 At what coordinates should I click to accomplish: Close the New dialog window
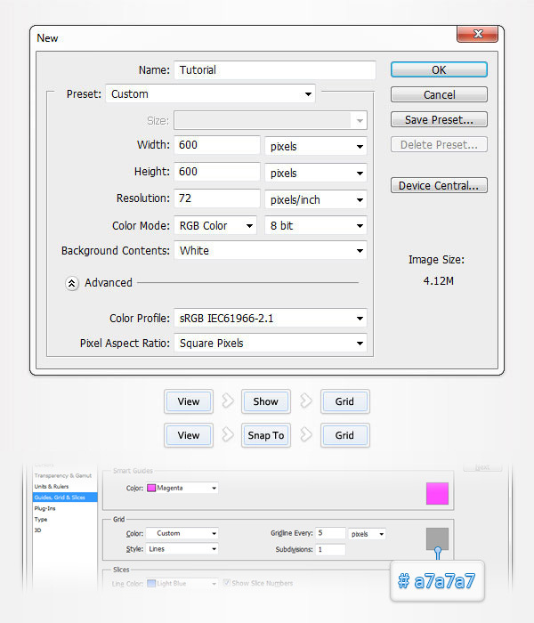tap(477, 35)
